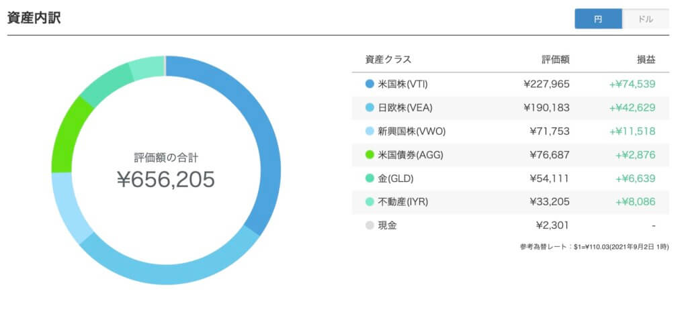This screenshot has width=688, height=314.
Task: Click the 損益 column header
Action: 646,60
